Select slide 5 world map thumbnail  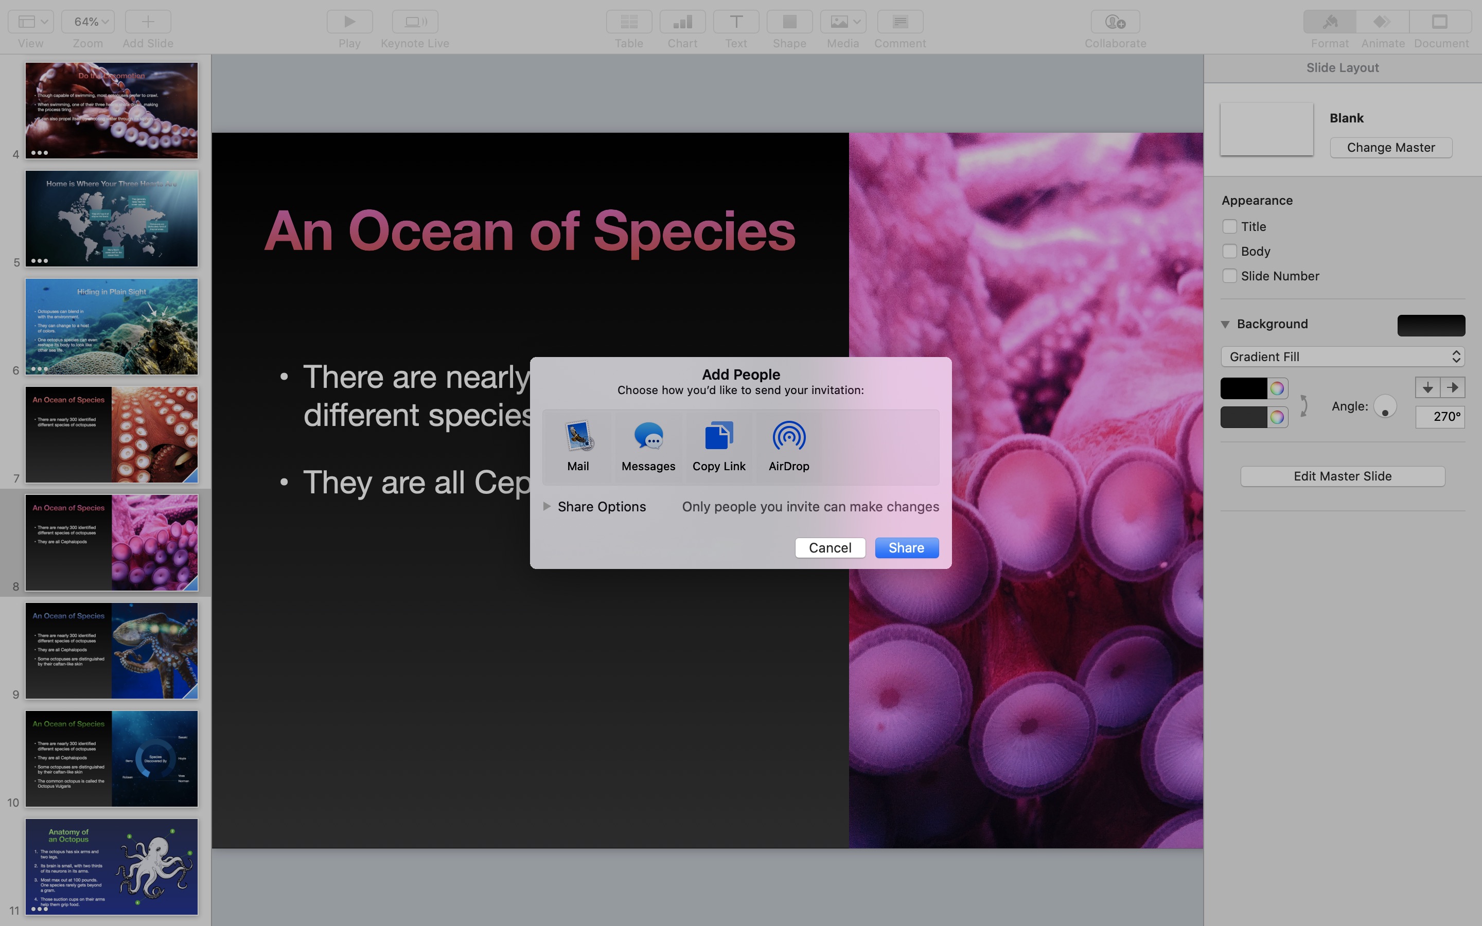pos(112,219)
